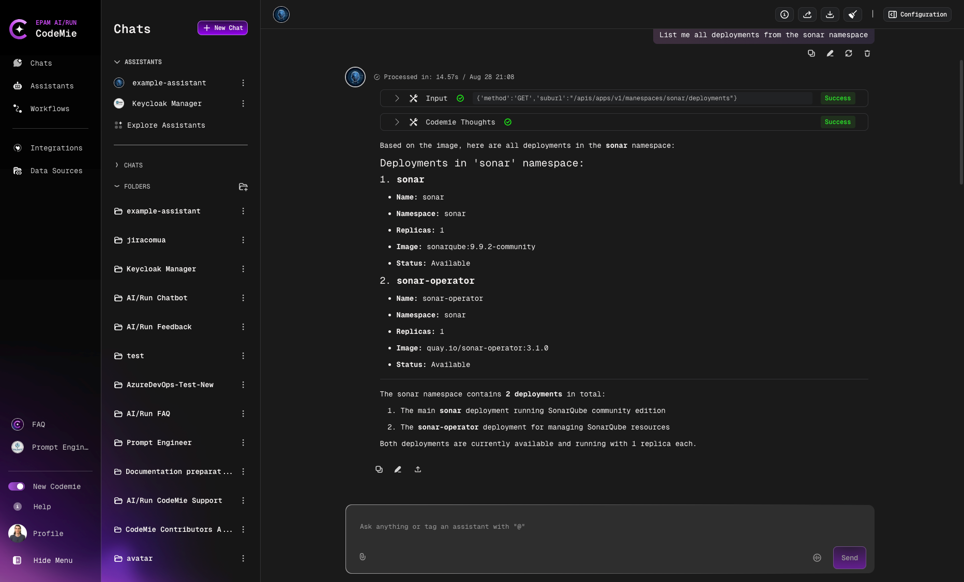
Task: Click the microphone icon near Send
Action: point(817,558)
